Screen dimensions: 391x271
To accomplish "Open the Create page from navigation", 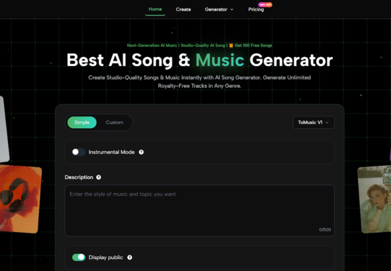I will coord(184,9).
